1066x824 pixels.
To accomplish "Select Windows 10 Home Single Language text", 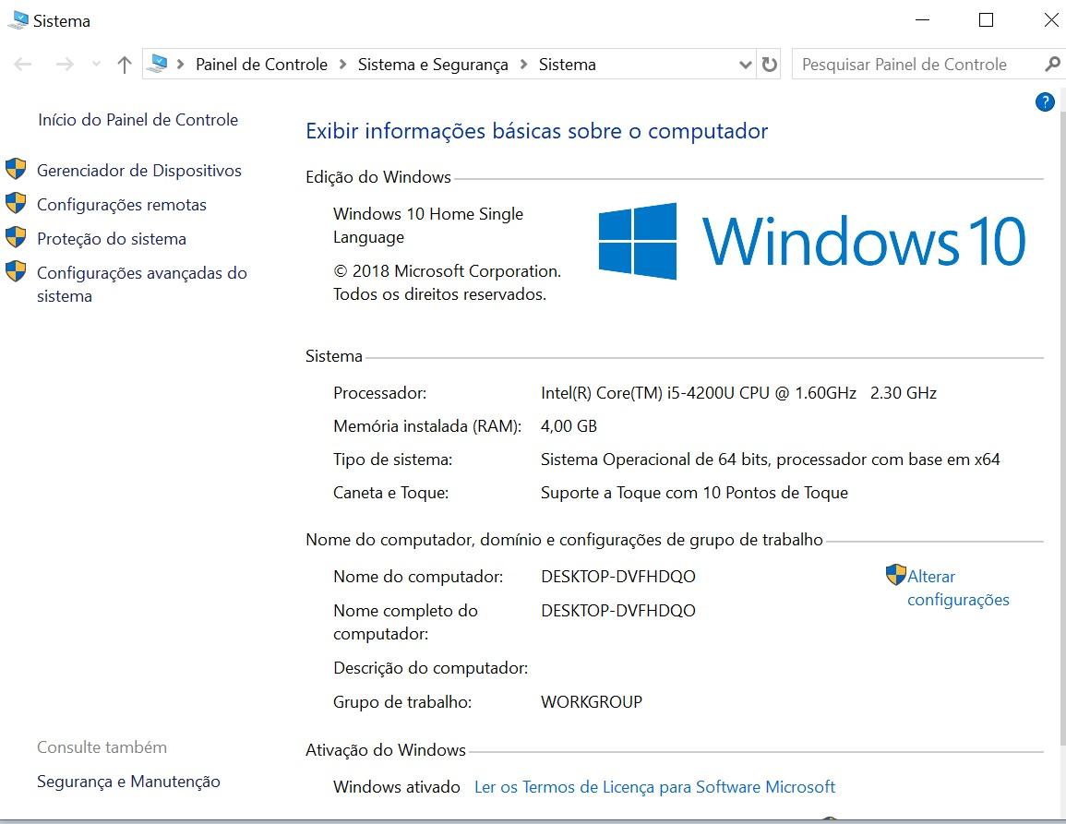I will pos(428,225).
